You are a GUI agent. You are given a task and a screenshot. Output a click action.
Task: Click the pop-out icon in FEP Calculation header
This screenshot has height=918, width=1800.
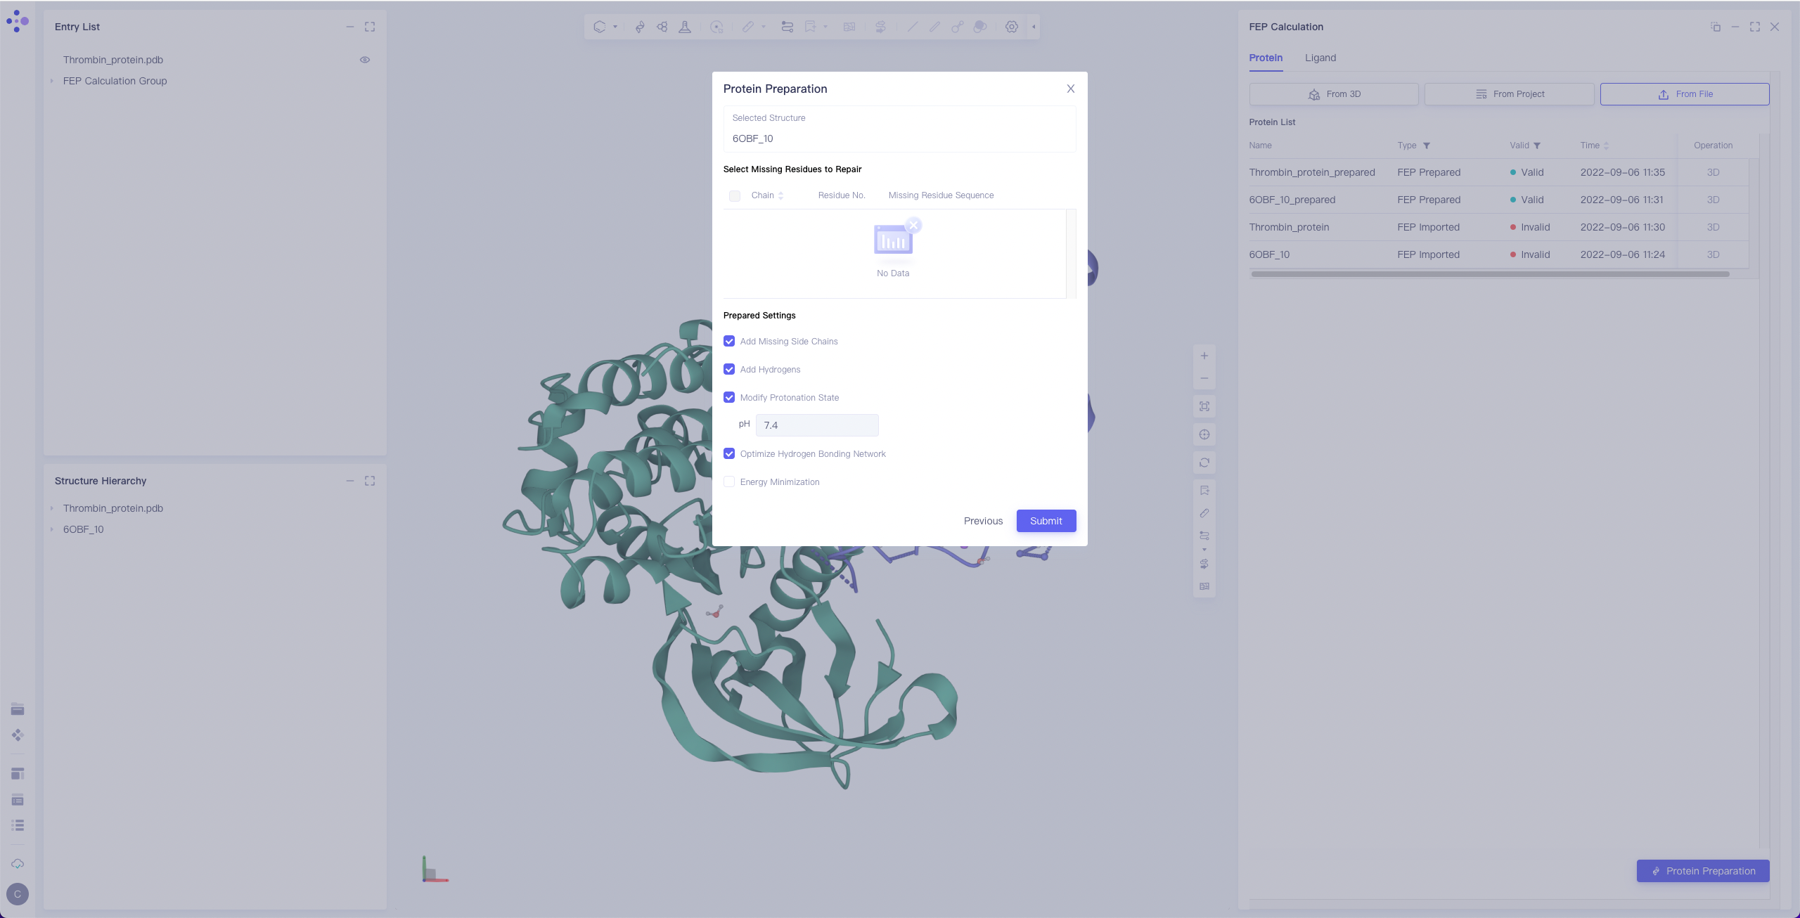(1716, 27)
